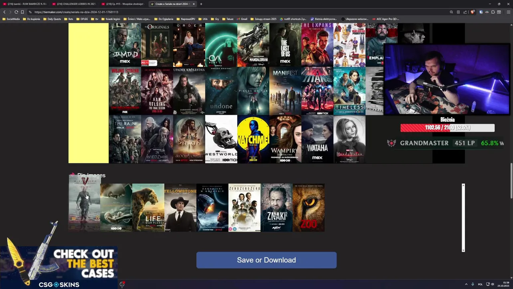Switch to the bambi - RUW BAMBICZE tab
The width and height of the screenshot is (513, 289).
tap(25, 4)
